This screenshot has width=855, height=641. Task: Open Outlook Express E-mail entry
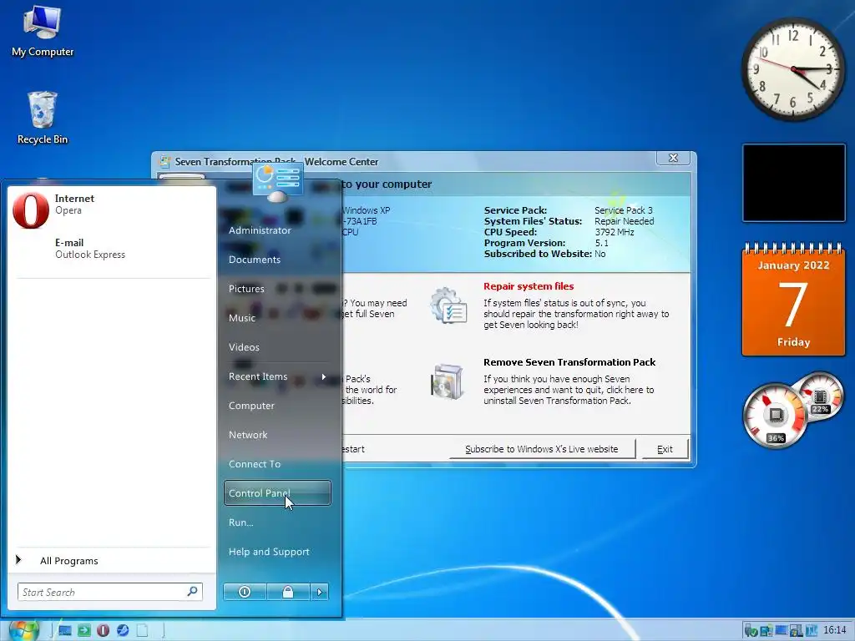pos(112,249)
